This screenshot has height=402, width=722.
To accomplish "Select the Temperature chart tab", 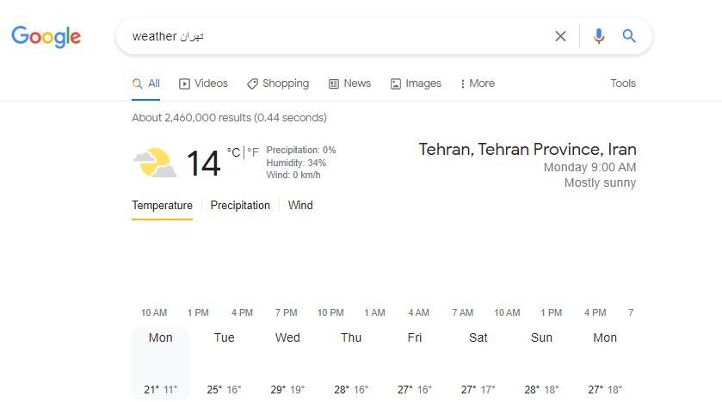I will [162, 206].
